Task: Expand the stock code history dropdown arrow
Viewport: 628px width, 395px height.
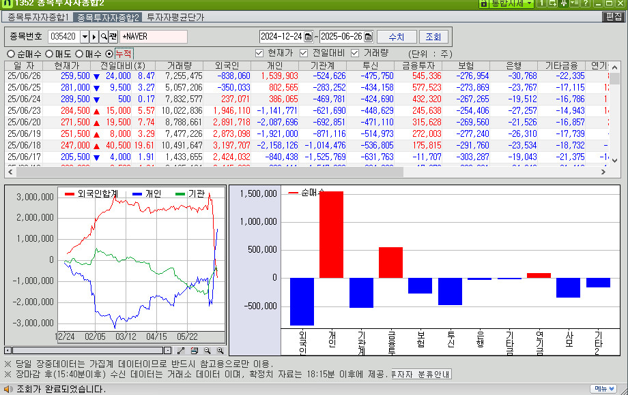Action: click(85, 36)
